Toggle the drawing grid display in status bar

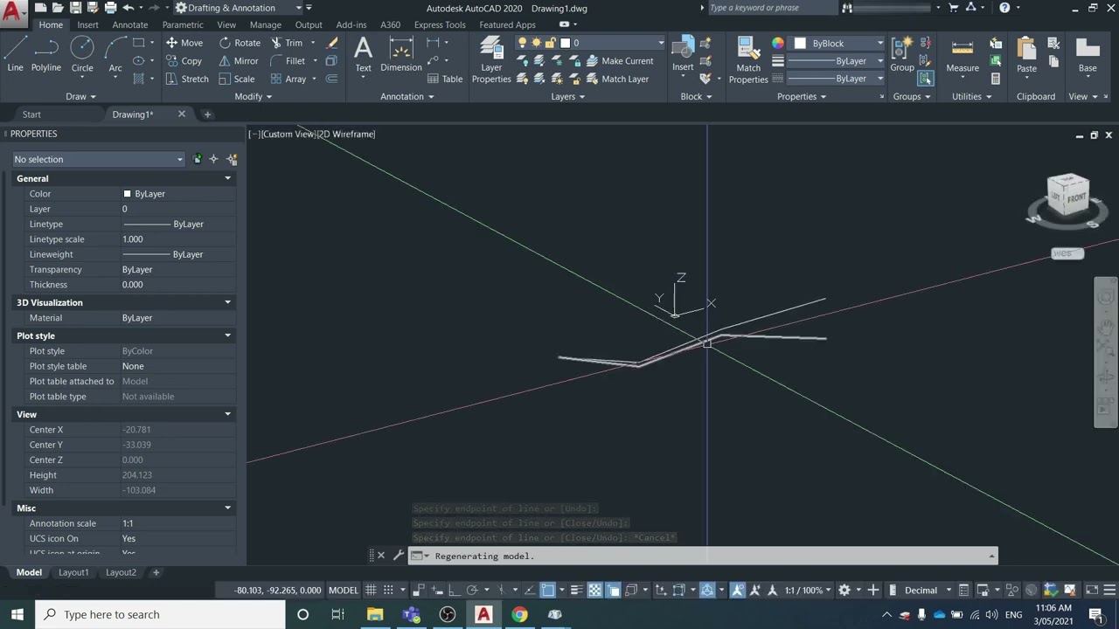coord(372,591)
